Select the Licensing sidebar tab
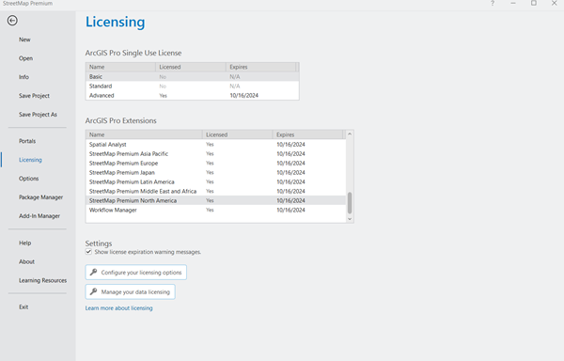Viewport: 564px width, 361px height. pos(30,160)
